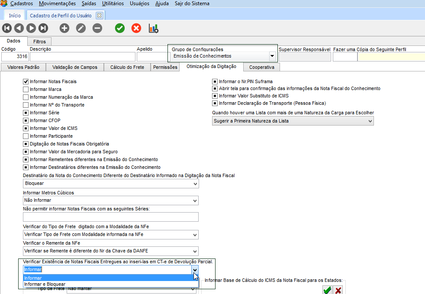Open Cooperativa tab
This screenshot has height=294, width=425.
(x=261, y=67)
